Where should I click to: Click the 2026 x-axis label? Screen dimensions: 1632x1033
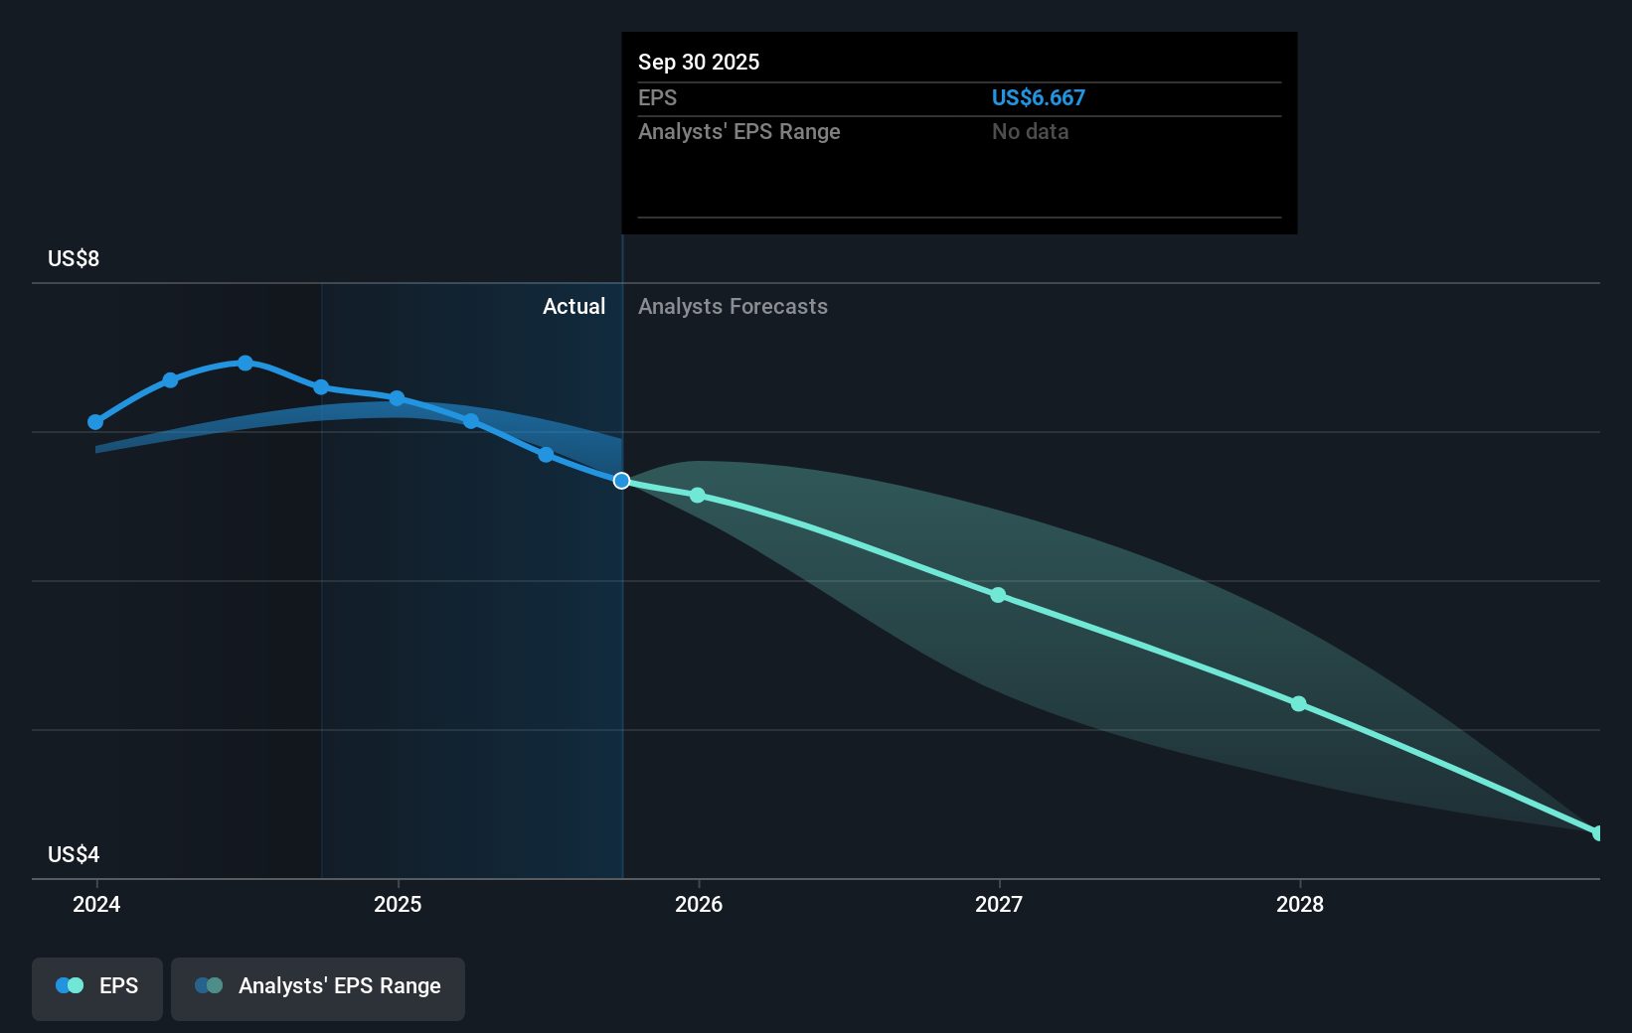699,904
